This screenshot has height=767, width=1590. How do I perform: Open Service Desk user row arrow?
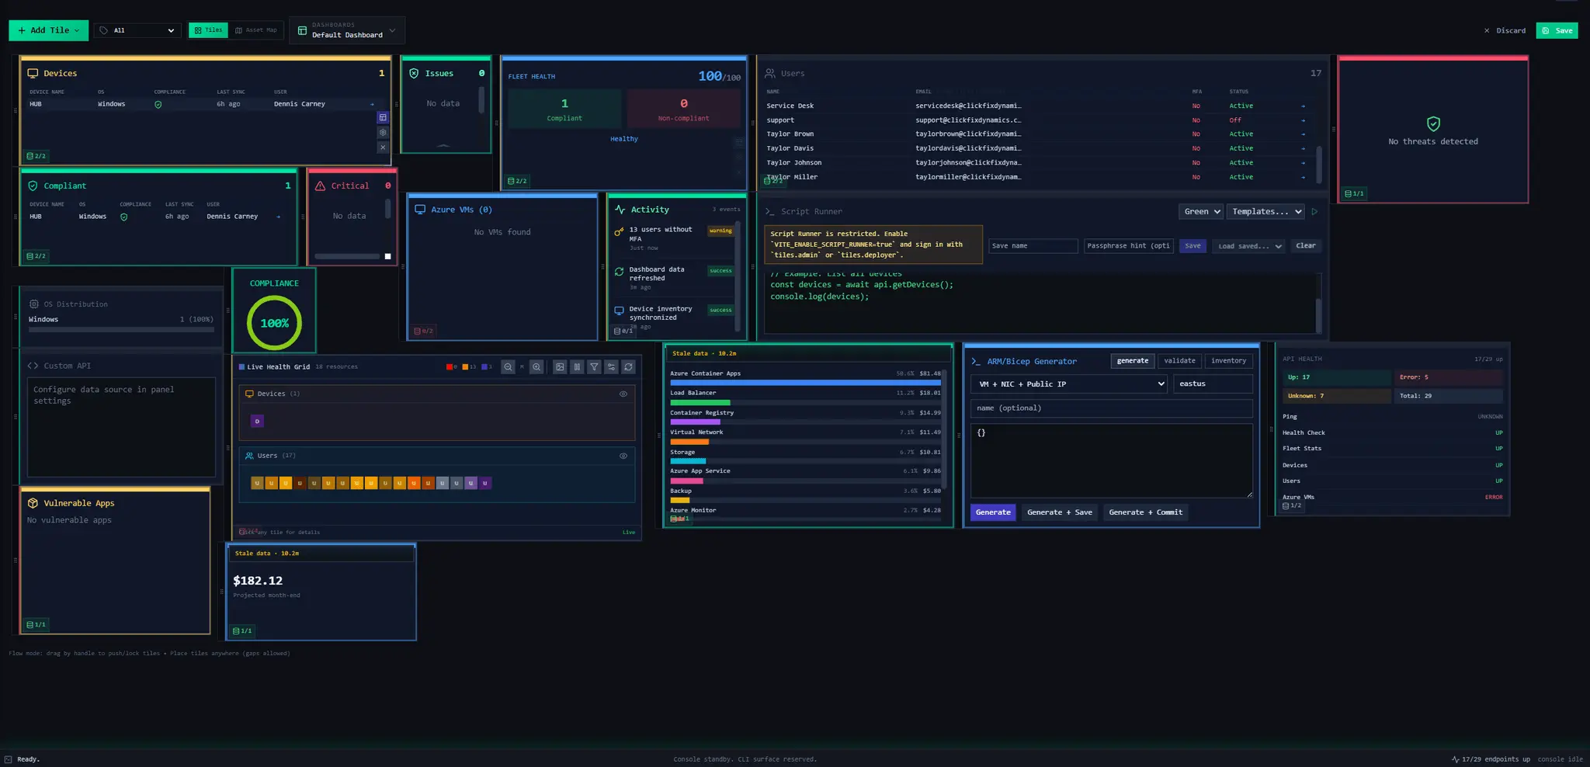pyautogui.click(x=1303, y=106)
